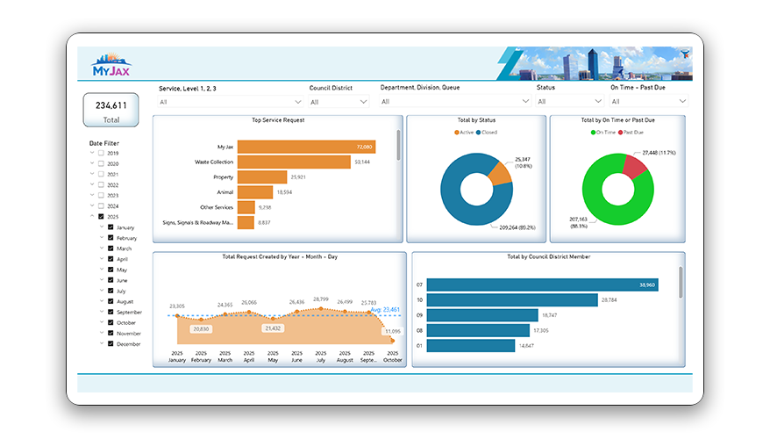Click the blue Closed legend marker
This screenshot has height=439, width=770.
(479, 132)
